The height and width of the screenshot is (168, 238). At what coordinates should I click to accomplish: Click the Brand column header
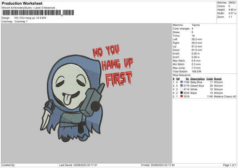tap(218, 79)
